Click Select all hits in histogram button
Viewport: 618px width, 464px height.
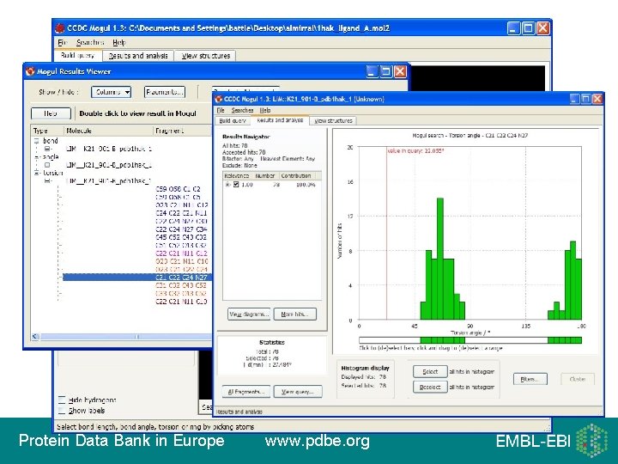click(430, 372)
